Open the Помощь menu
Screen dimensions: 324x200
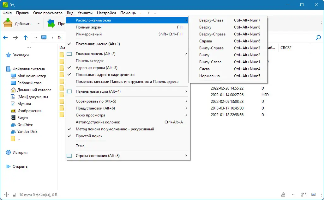pyautogui.click(x=128, y=13)
